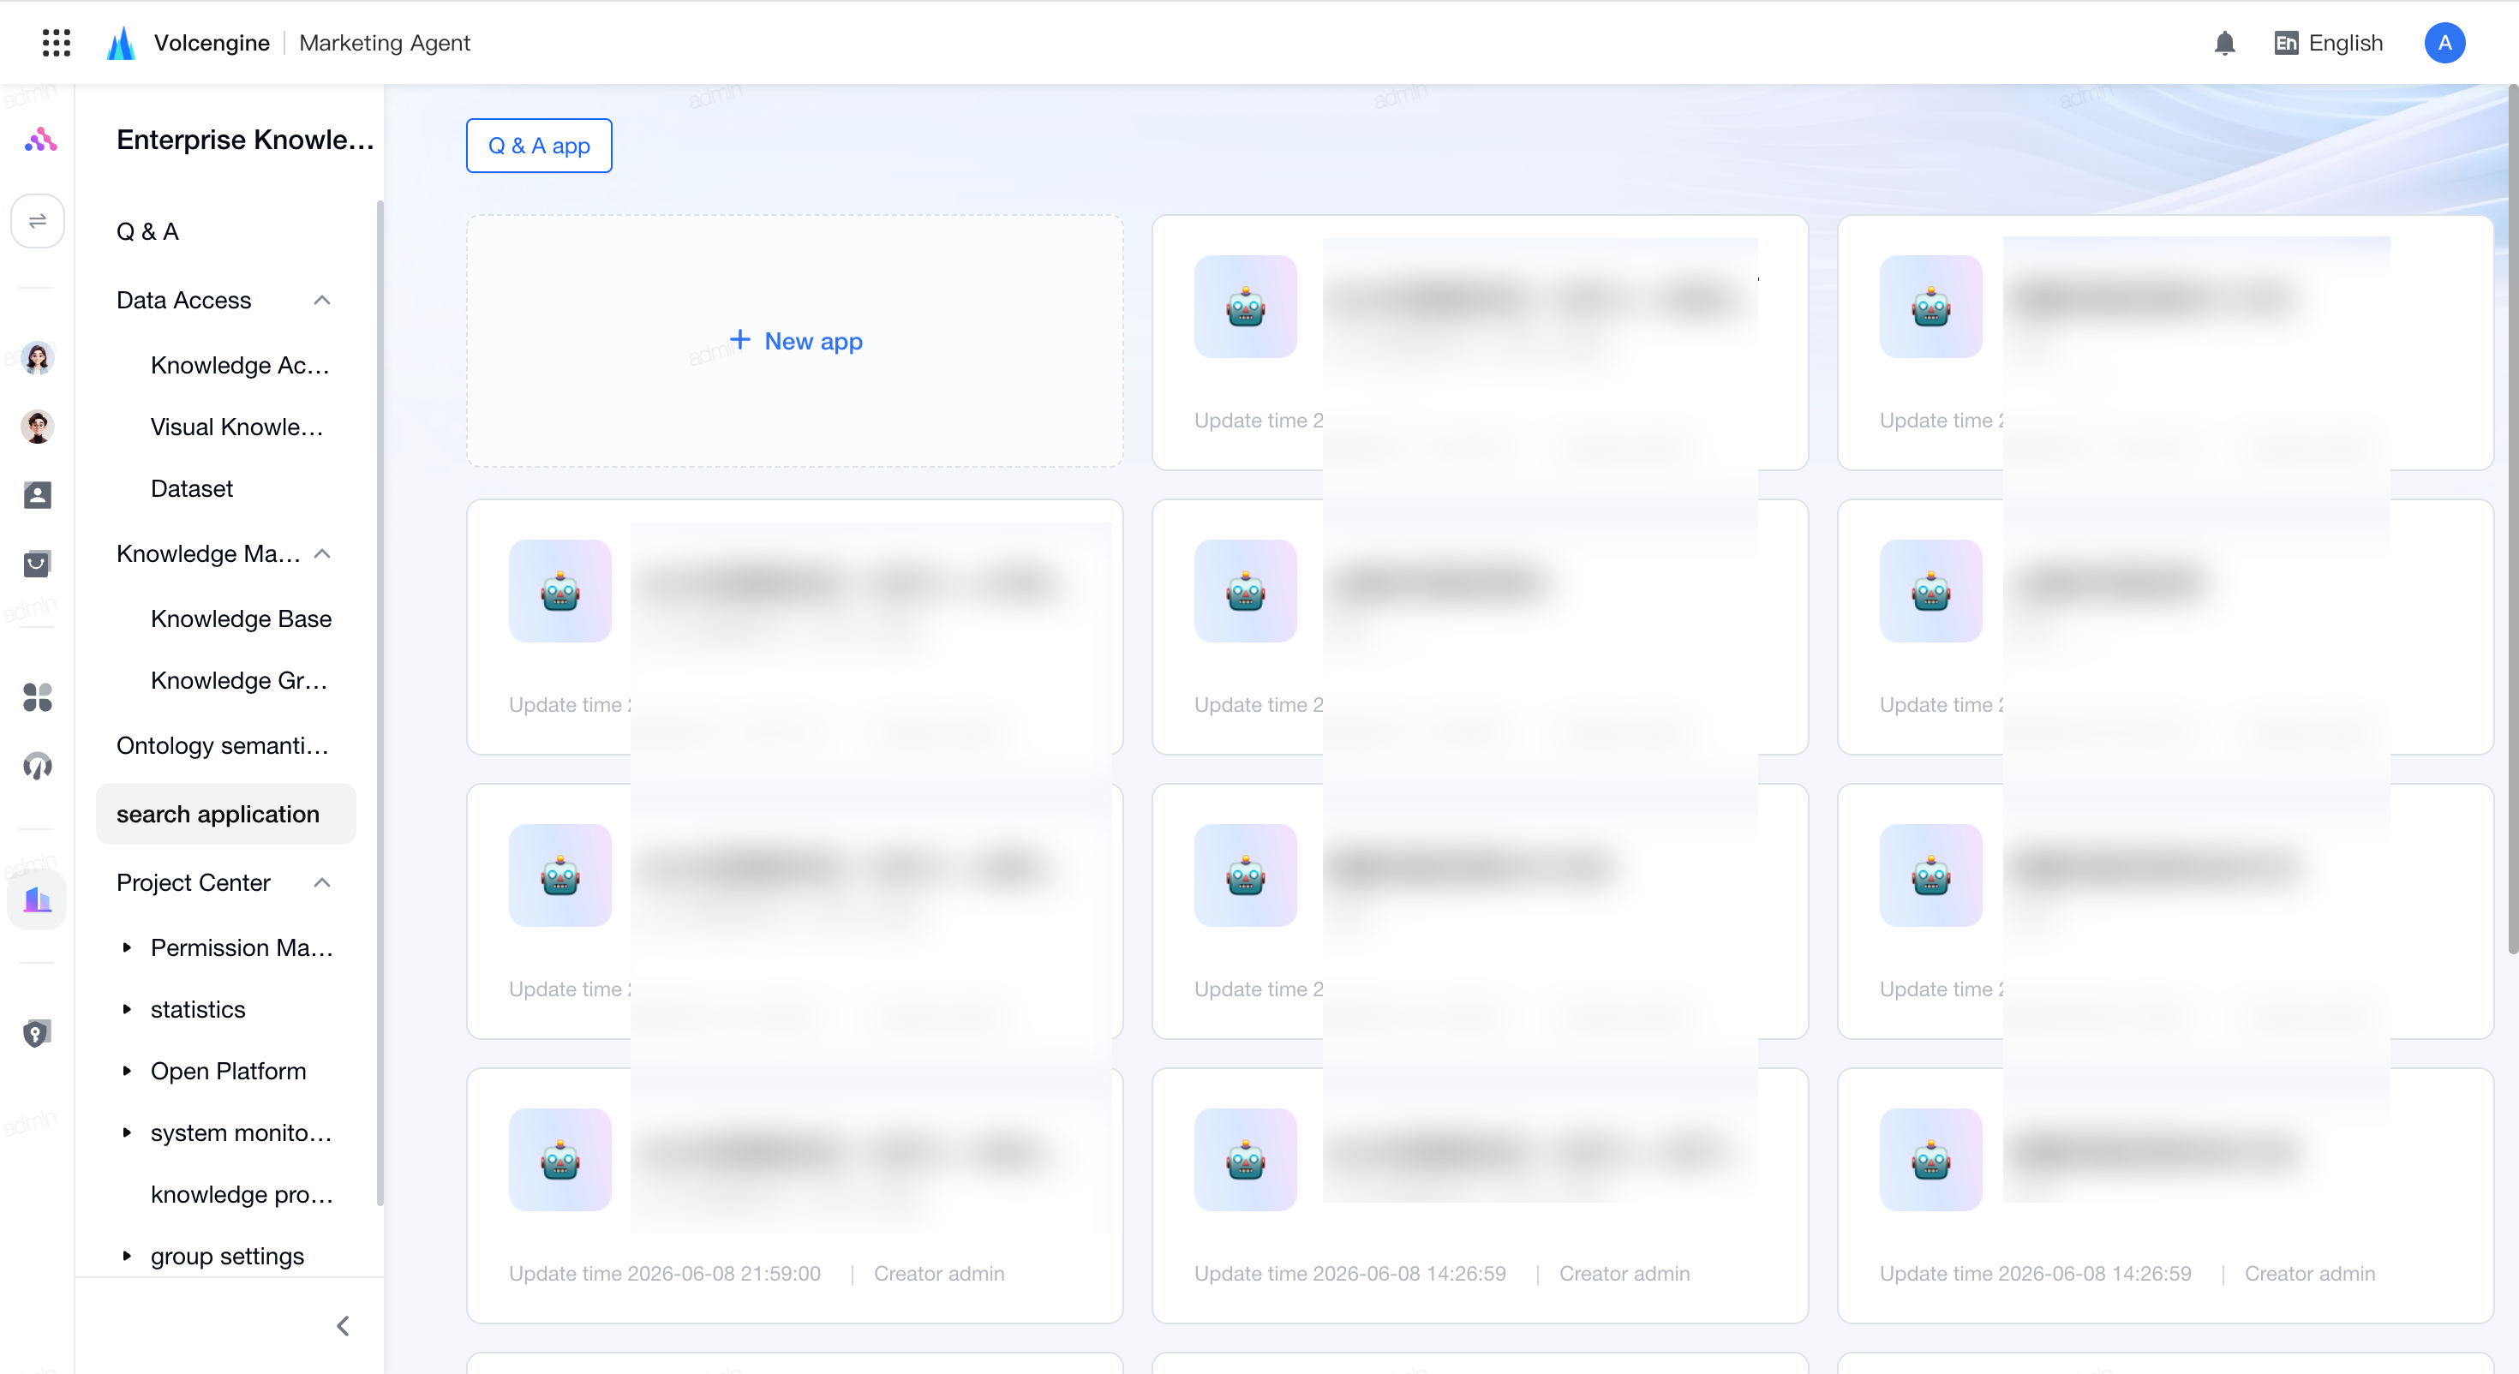Collapse the sidebar with left chevron
This screenshot has width=2519, height=1374.
[342, 1326]
